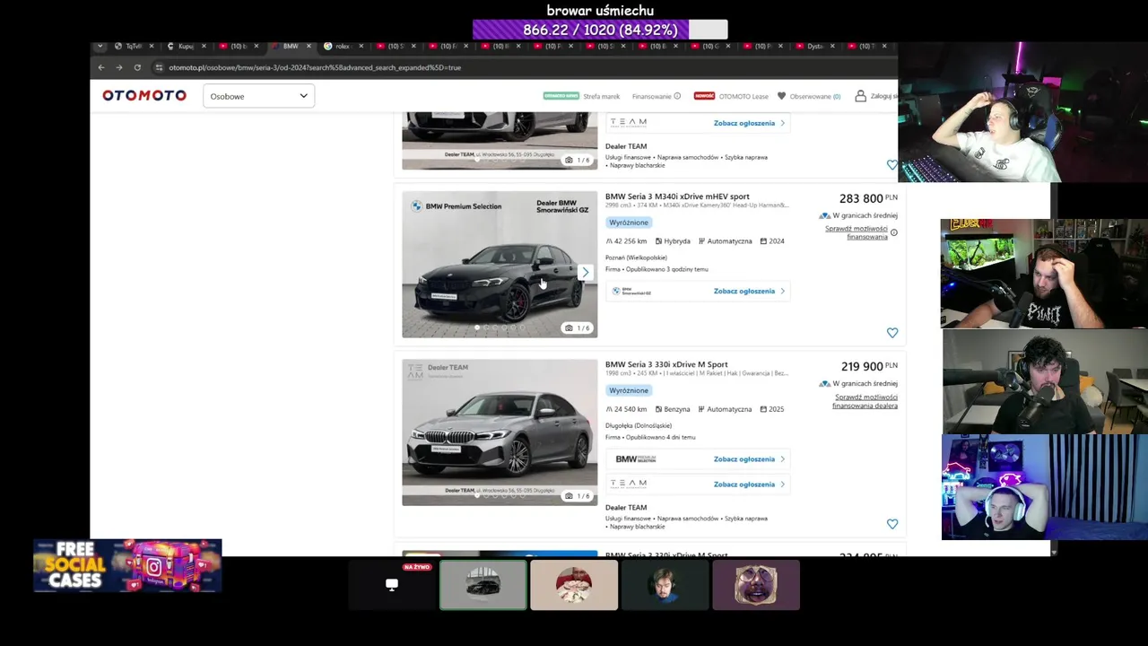This screenshot has height=646, width=1148.
Task: Show next photo of the black M340i
Action: click(x=586, y=272)
